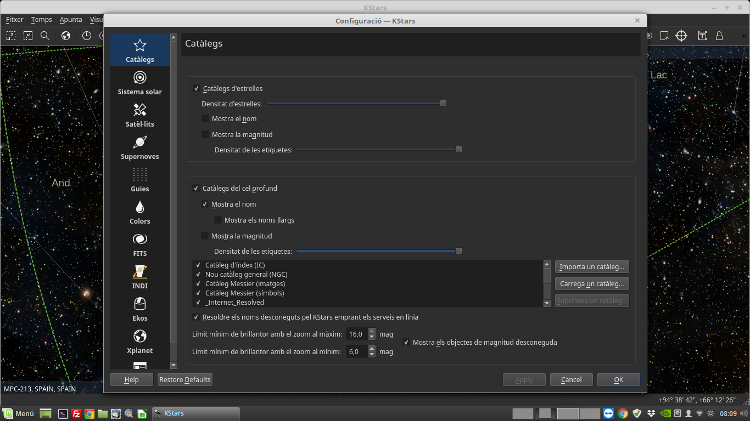Open the Menú start button

click(19, 414)
